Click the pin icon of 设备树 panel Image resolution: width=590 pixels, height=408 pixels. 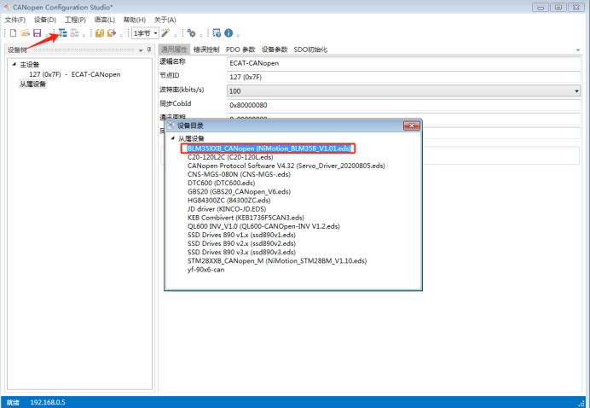[149, 50]
